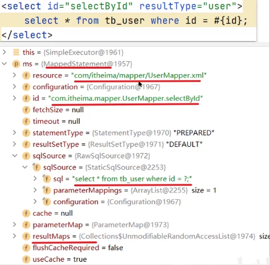The height and width of the screenshot is (265, 270).
Task: Click the field icon next to cache
Action: [26, 214]
